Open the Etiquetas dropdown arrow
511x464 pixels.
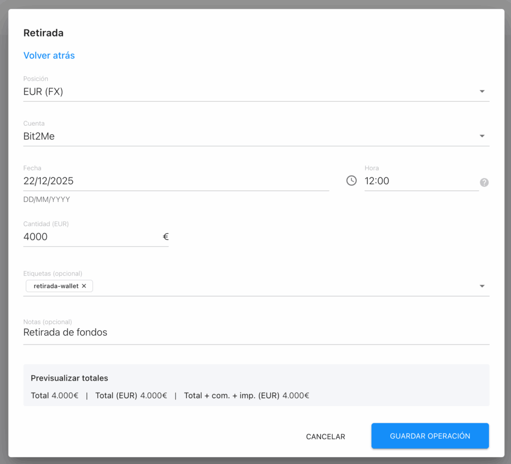(482, 286)
